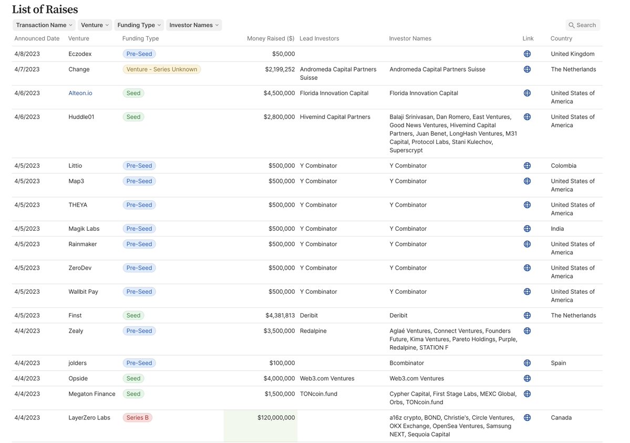Click the 4/8/2023 date cell
630x443 pixels.
tap(27, 54)
